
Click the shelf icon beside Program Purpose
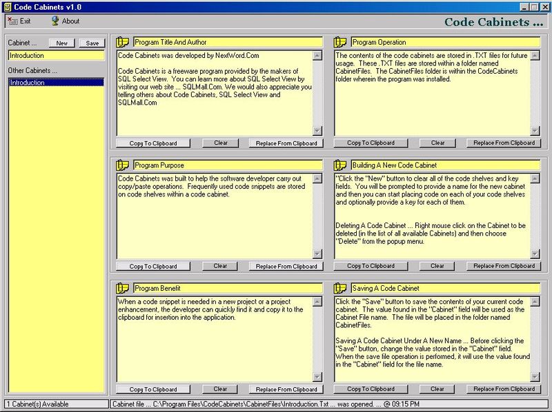(x=123, y=165)
